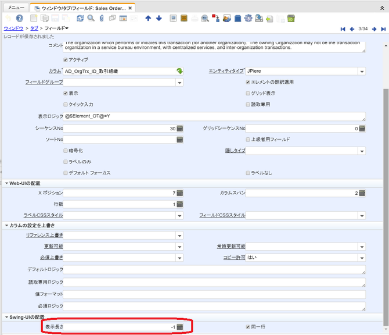
Task: Open the フィールドCSSスタイル dropdown
Action: [x=362, y=216]
